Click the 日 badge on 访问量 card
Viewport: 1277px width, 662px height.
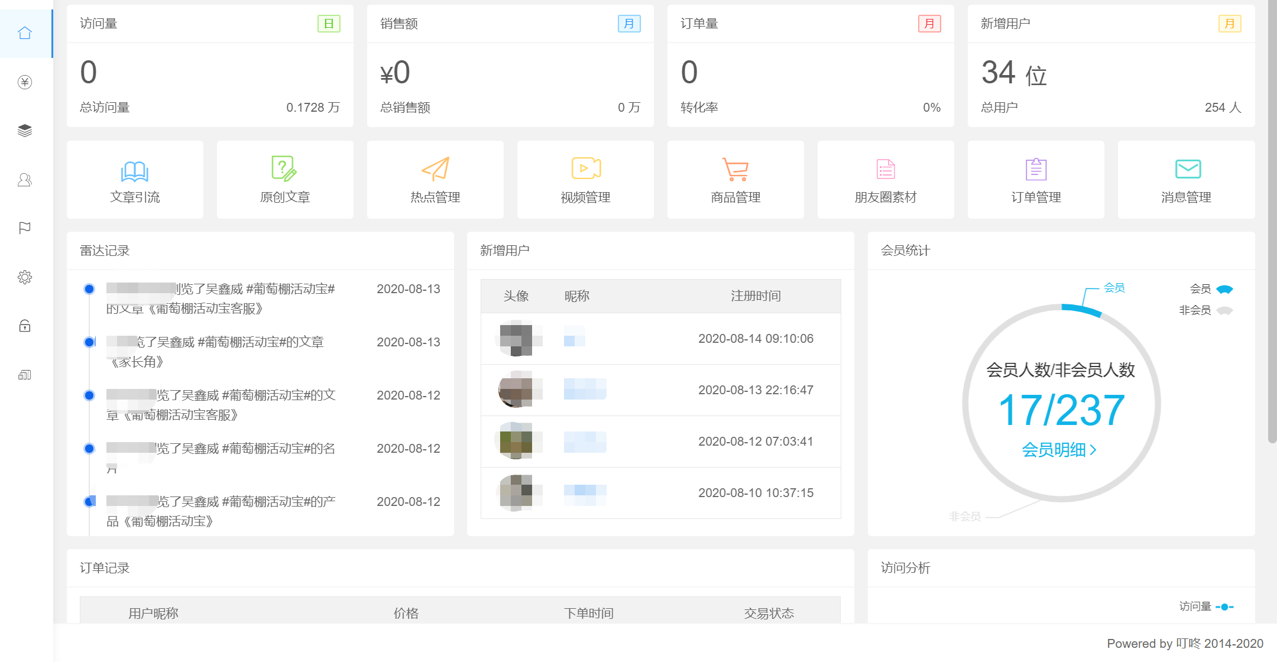tap(329, 24)
